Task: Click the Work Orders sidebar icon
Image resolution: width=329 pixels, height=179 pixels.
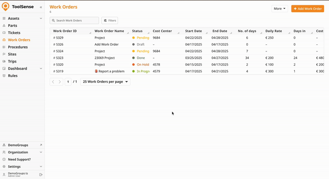Action: tap(4, 40)
